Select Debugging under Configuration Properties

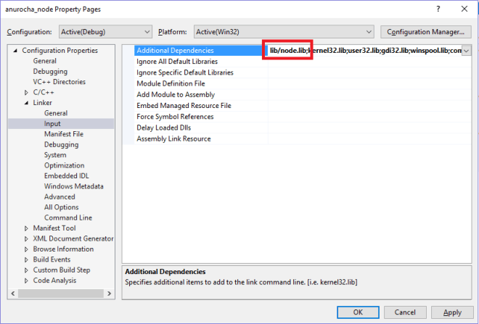pyautogui.click(x=50, y=72)
